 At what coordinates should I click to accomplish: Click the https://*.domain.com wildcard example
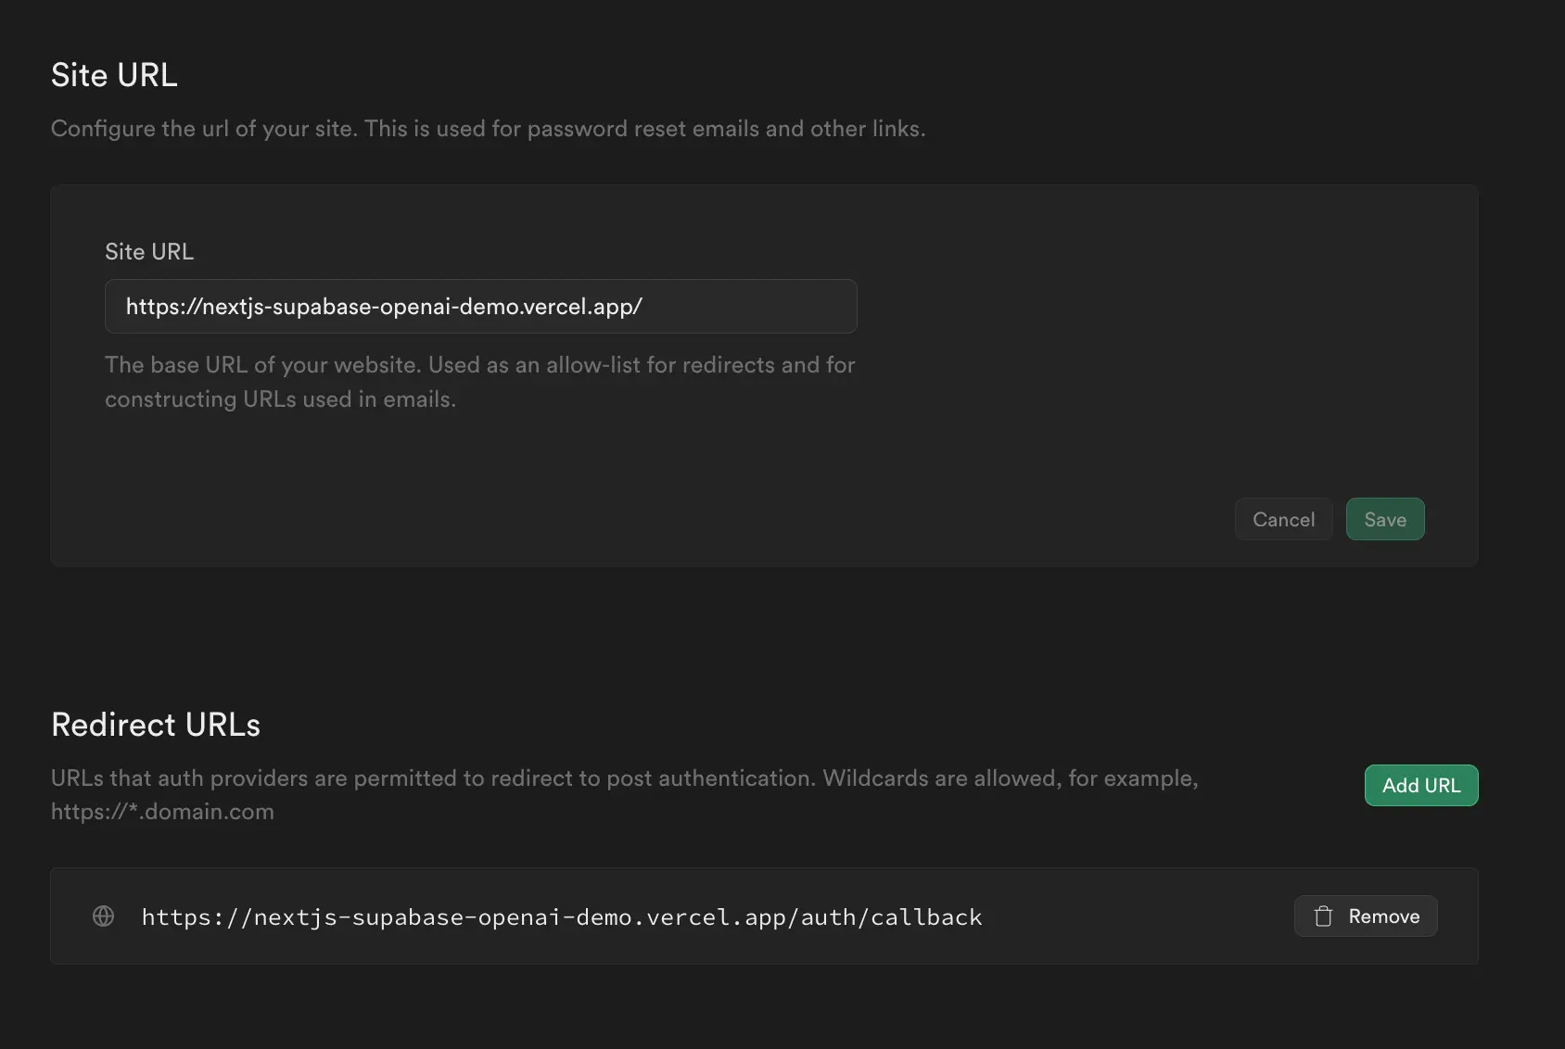pyautogui.click(x=162, y=812)
